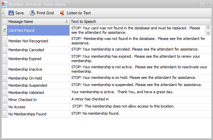Image resolution: width=213 pixels, height=140 pixels.
Task: Click the pencil edit indicator beside Card Not Found
Action: pyautogui.click(x=4, y=30)
